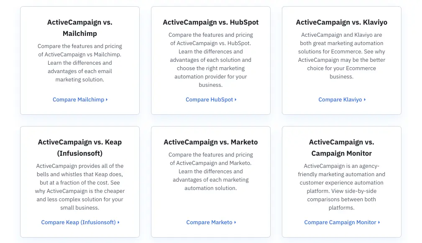Screen dimensions: 422x243
Task: Click the arrow icon after Compare Keap (Infusionsoft)
Action: (118, 222)
